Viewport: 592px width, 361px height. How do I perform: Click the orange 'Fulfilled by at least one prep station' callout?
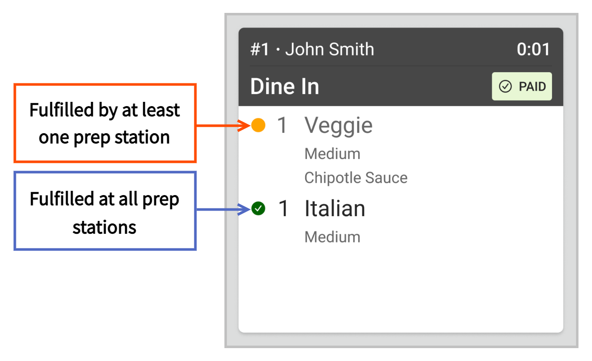click(x=105, y=123)
